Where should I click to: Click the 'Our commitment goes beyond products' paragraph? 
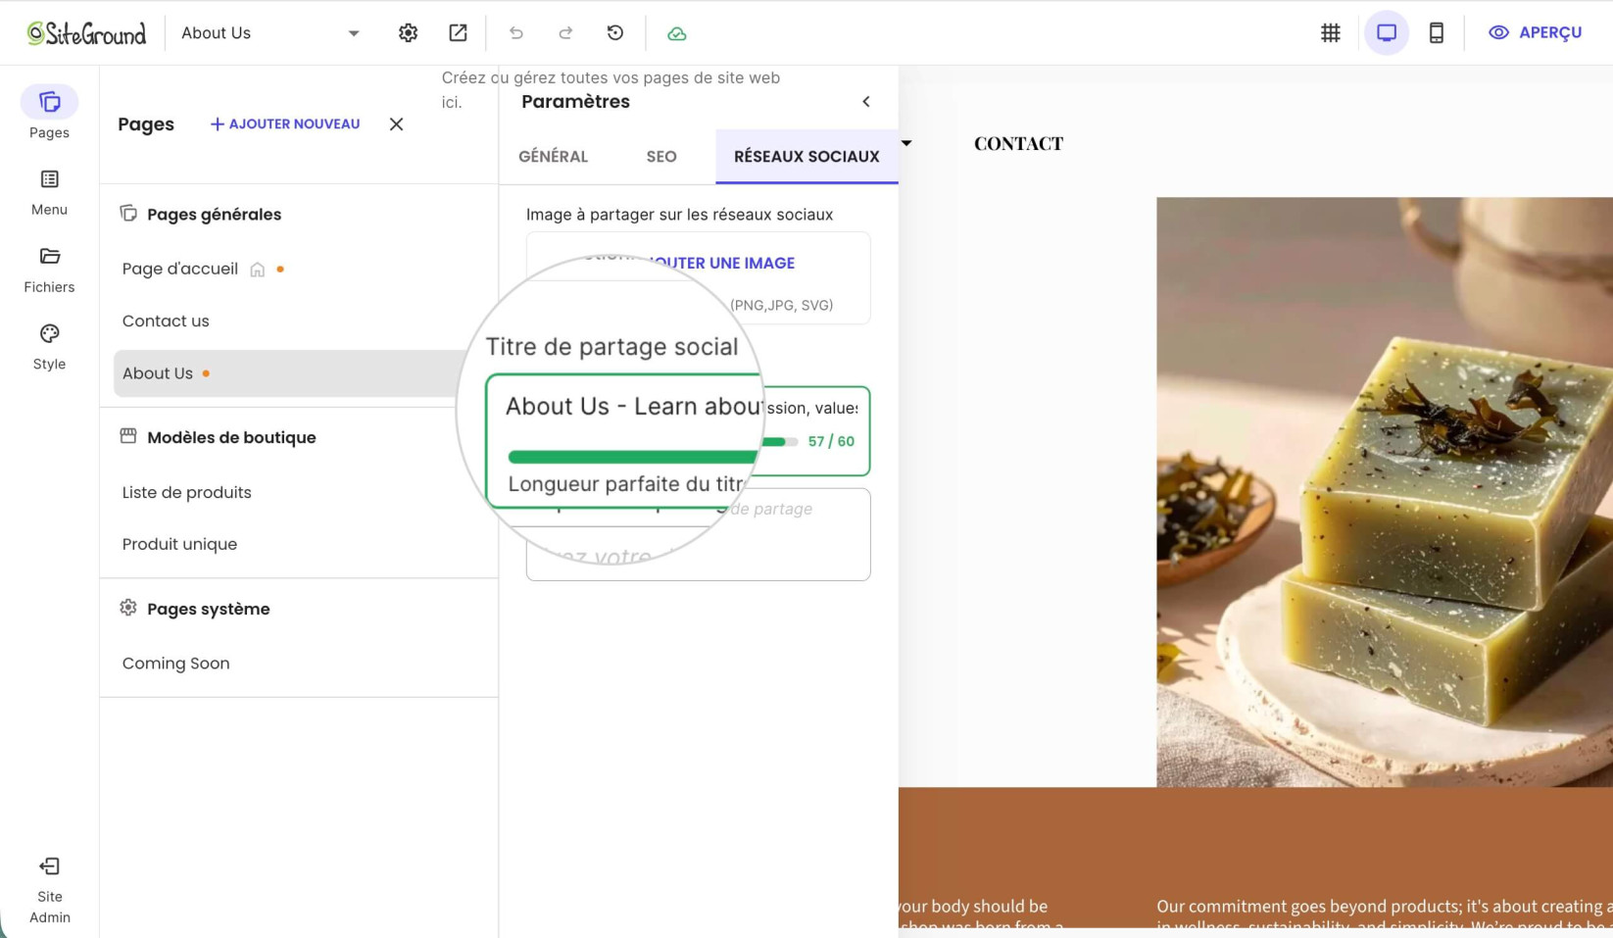pos(1384,913)
